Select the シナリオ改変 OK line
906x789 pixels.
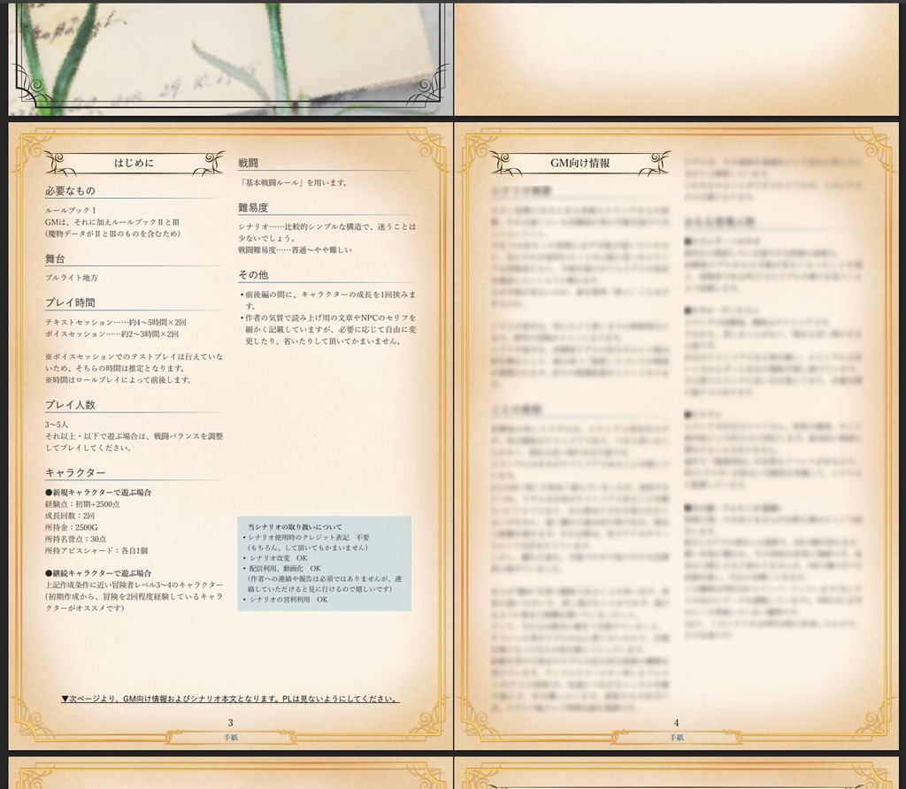click(274, 558)
